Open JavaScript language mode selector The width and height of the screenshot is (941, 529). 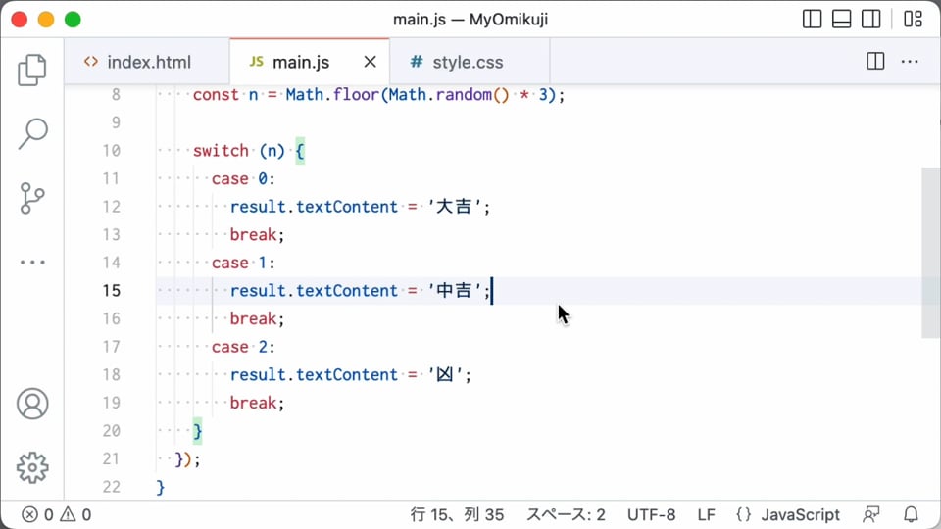[x=787, y=514]
